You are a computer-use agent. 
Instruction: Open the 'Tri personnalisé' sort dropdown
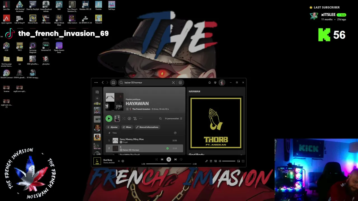point(173,119)
